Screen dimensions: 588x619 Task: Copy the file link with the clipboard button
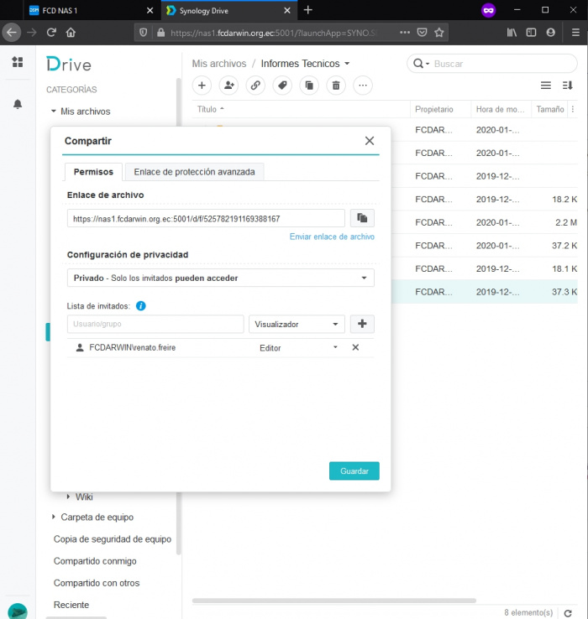coord(362,218)
